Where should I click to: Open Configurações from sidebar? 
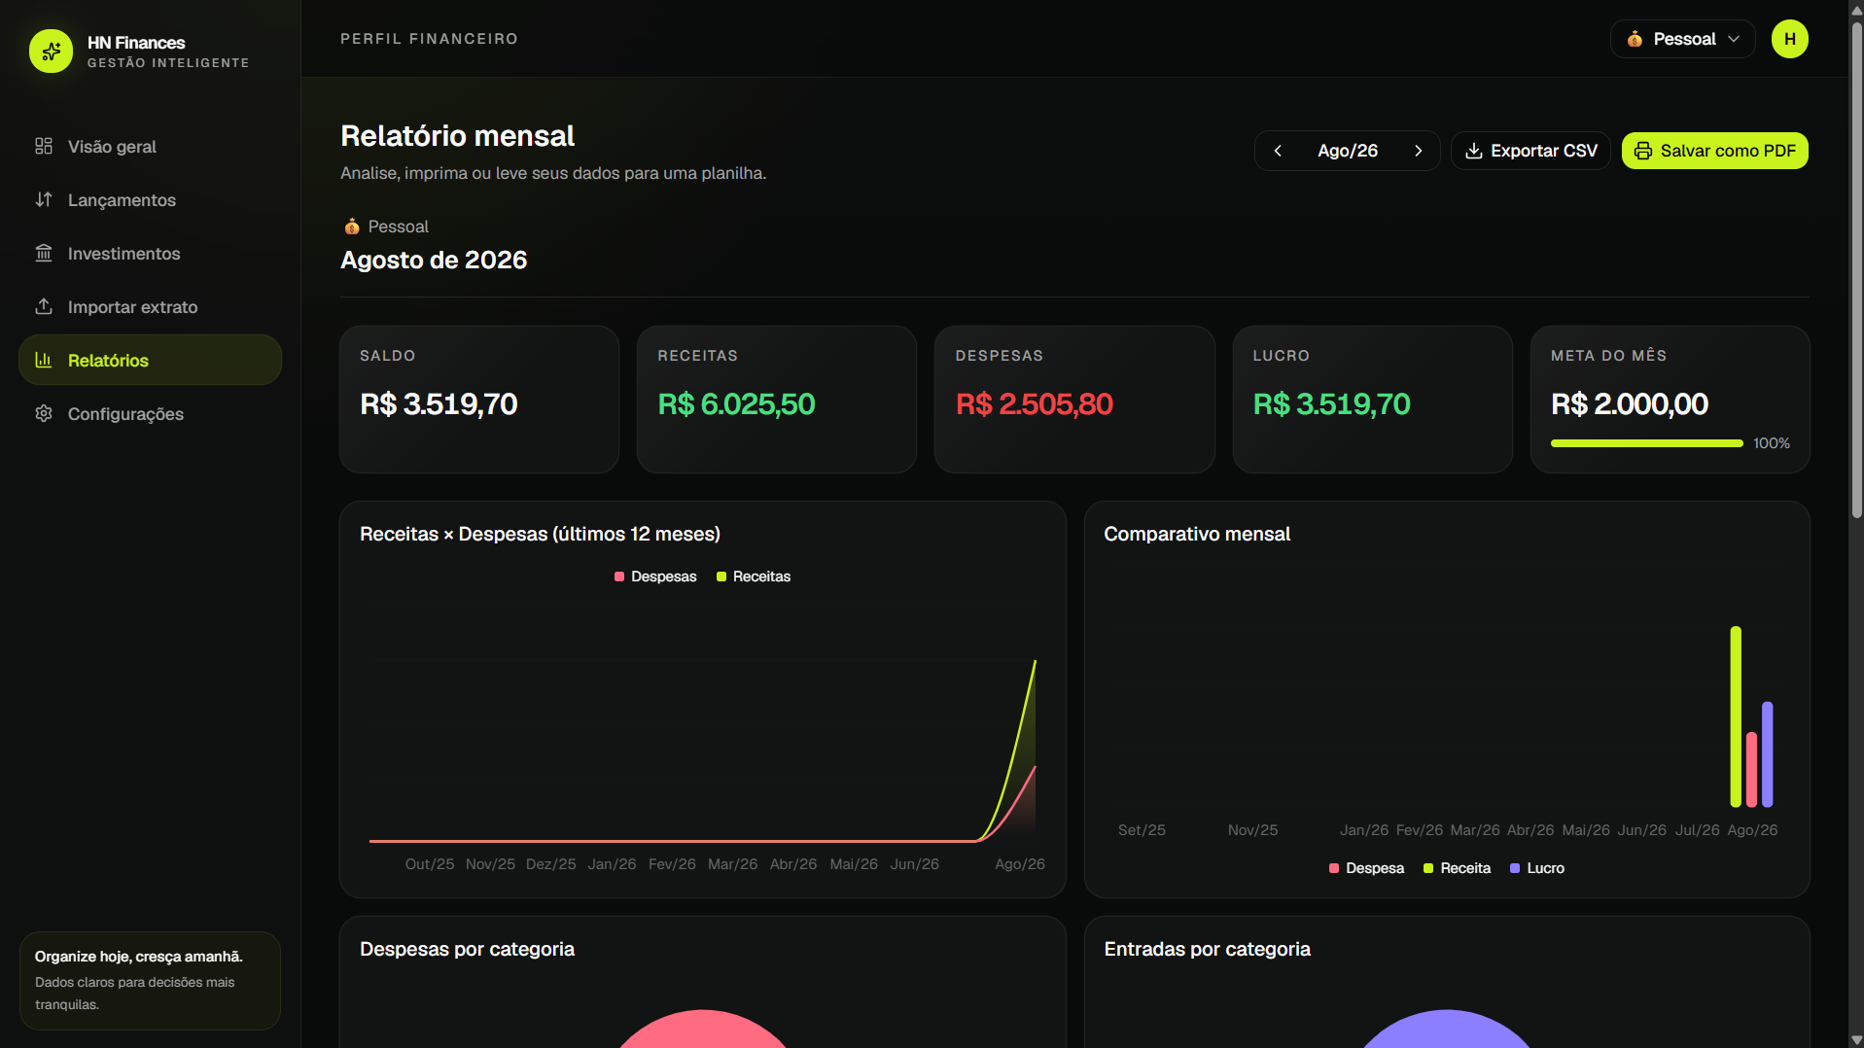[x=150, y=414]
